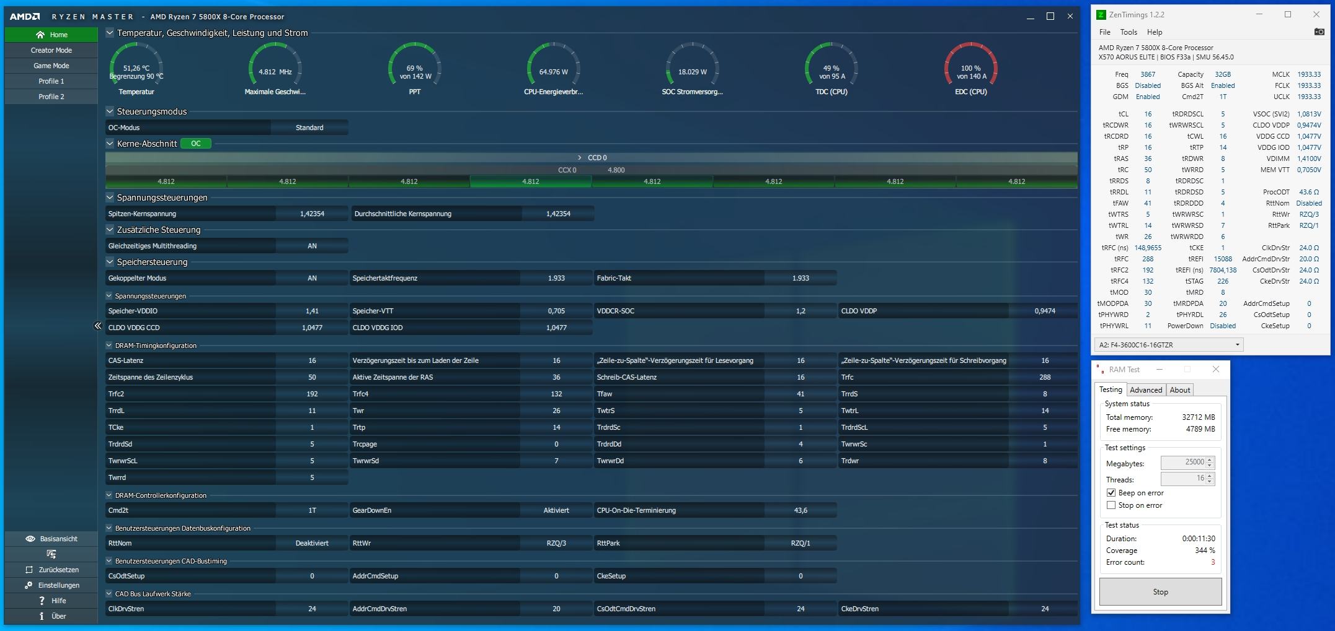Click the ZenTimings app logo icon
This screenshot has height=631, width=1335.
tap(1101, 15)
